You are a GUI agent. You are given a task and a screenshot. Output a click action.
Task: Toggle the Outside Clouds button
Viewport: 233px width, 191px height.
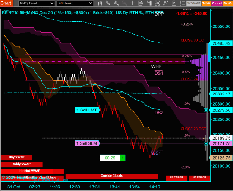click(111, 176)
